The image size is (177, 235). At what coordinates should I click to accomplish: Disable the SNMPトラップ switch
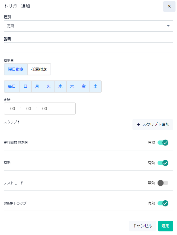[x=163, y=203]
